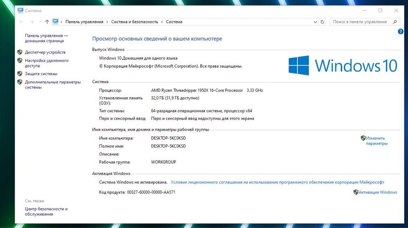
Task: Click the Активация Windows link
Action: tap(377, 193)
